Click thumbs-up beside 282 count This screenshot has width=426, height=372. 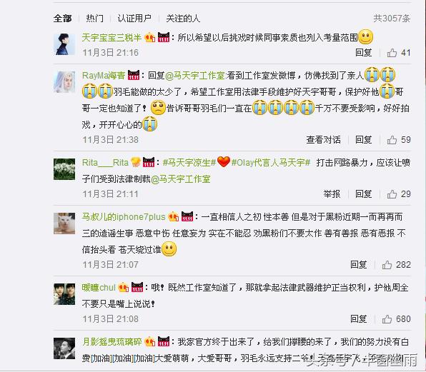[387, 265]
